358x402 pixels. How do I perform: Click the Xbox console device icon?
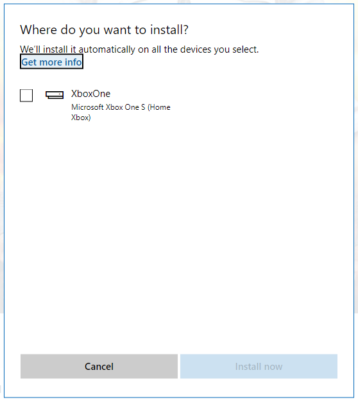pos(55,95)
